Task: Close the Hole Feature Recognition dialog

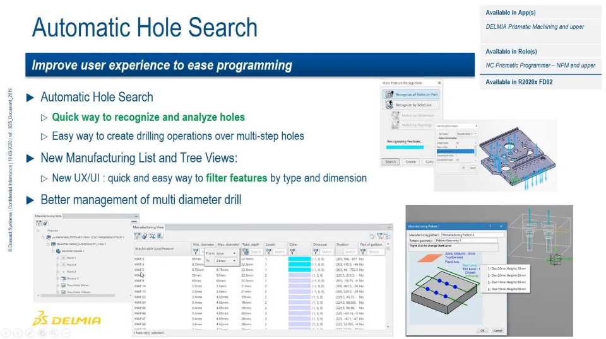Action: tap(439, 83)
